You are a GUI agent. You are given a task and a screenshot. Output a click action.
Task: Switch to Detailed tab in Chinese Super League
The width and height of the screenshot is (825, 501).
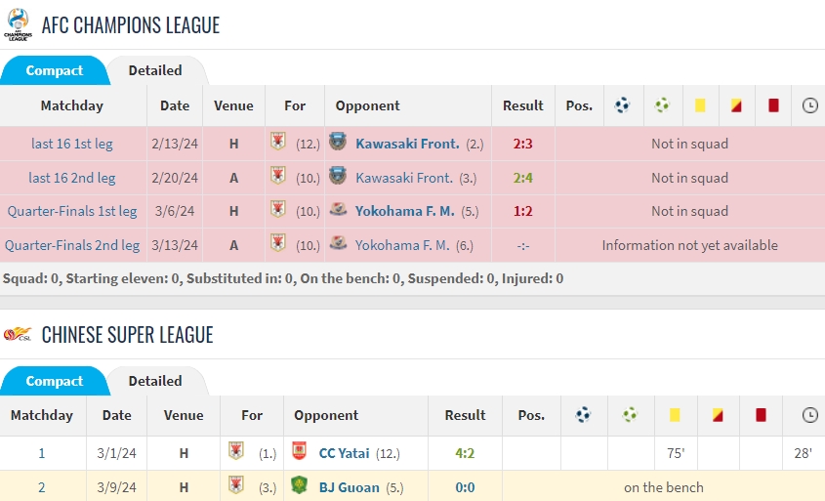click(155, 381)
